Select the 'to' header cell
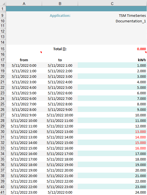The image size is (147, 195). (x=60, y=60)
